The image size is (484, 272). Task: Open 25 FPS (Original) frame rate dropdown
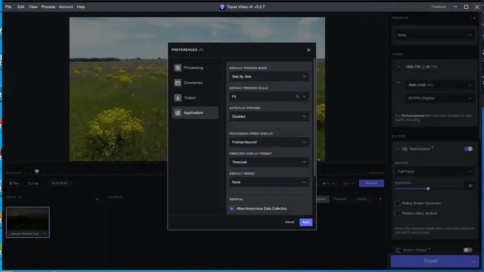coord(440,98)
